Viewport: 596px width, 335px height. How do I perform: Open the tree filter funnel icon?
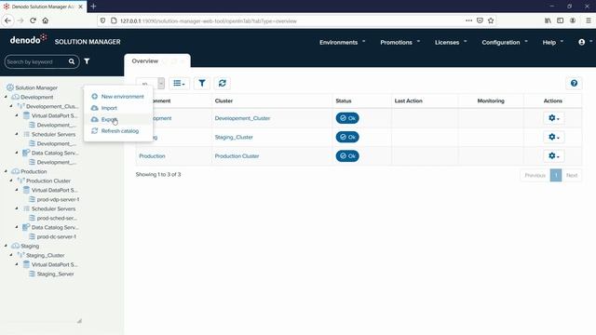(87, 61)
